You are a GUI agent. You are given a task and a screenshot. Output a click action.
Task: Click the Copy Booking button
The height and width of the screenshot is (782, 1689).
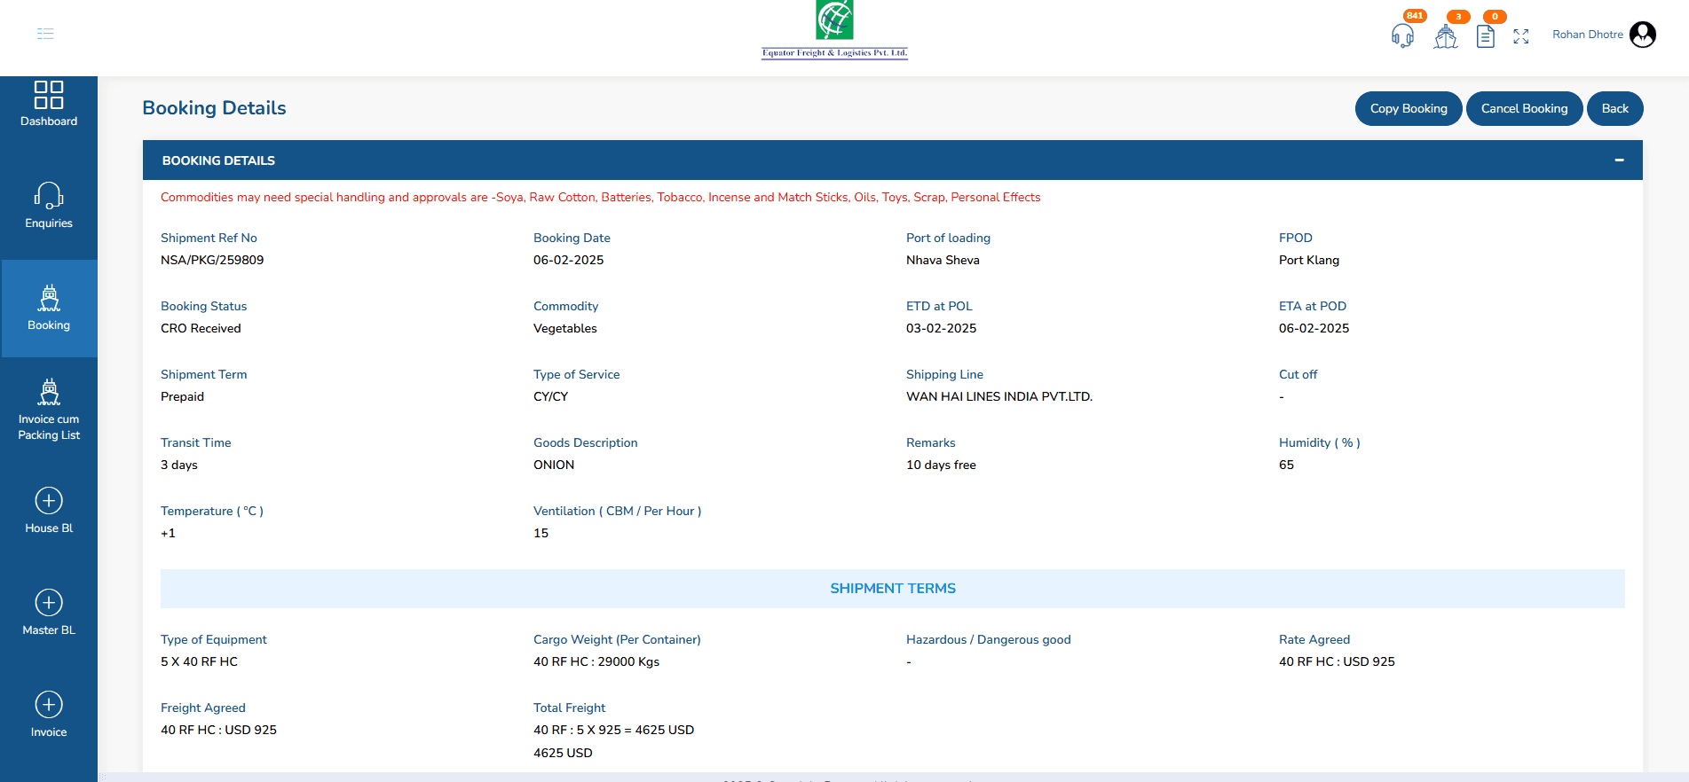[1408, 108]
